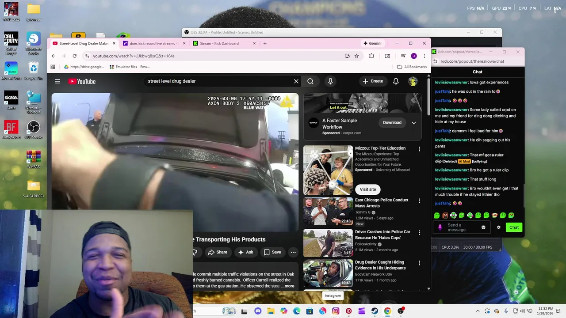This screenshot has width=566, height=318.
Task: Switch to Stream - Kick Dashboard tab
Action: tap(220, 43)
